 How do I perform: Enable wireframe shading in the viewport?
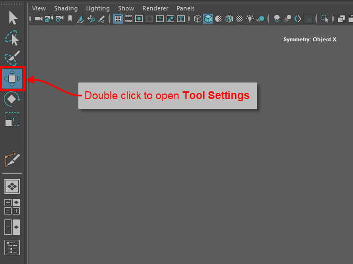(x=197, y=19)
